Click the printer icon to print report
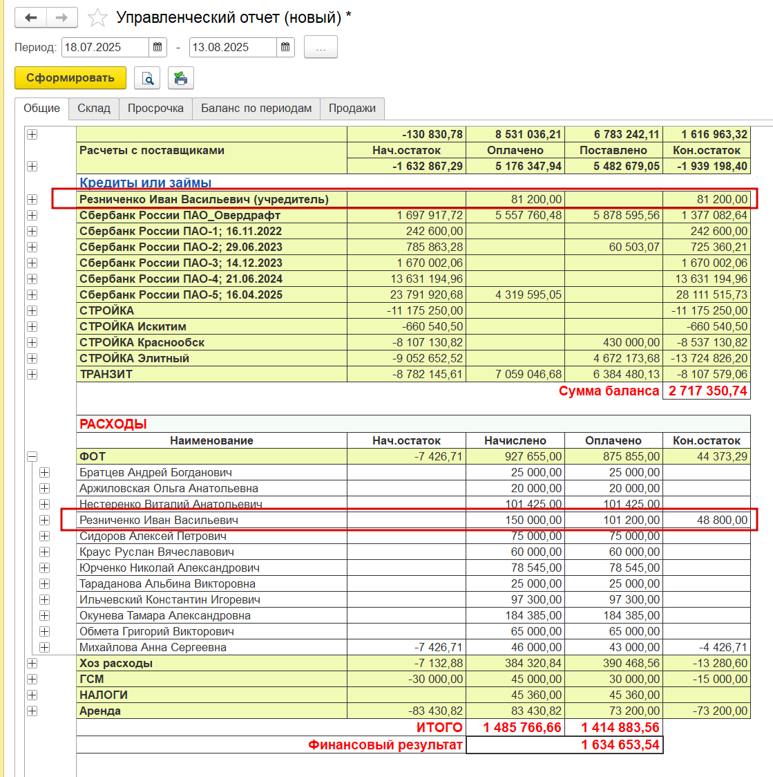The height and width of the screenshot is (777, 773). 181,78
